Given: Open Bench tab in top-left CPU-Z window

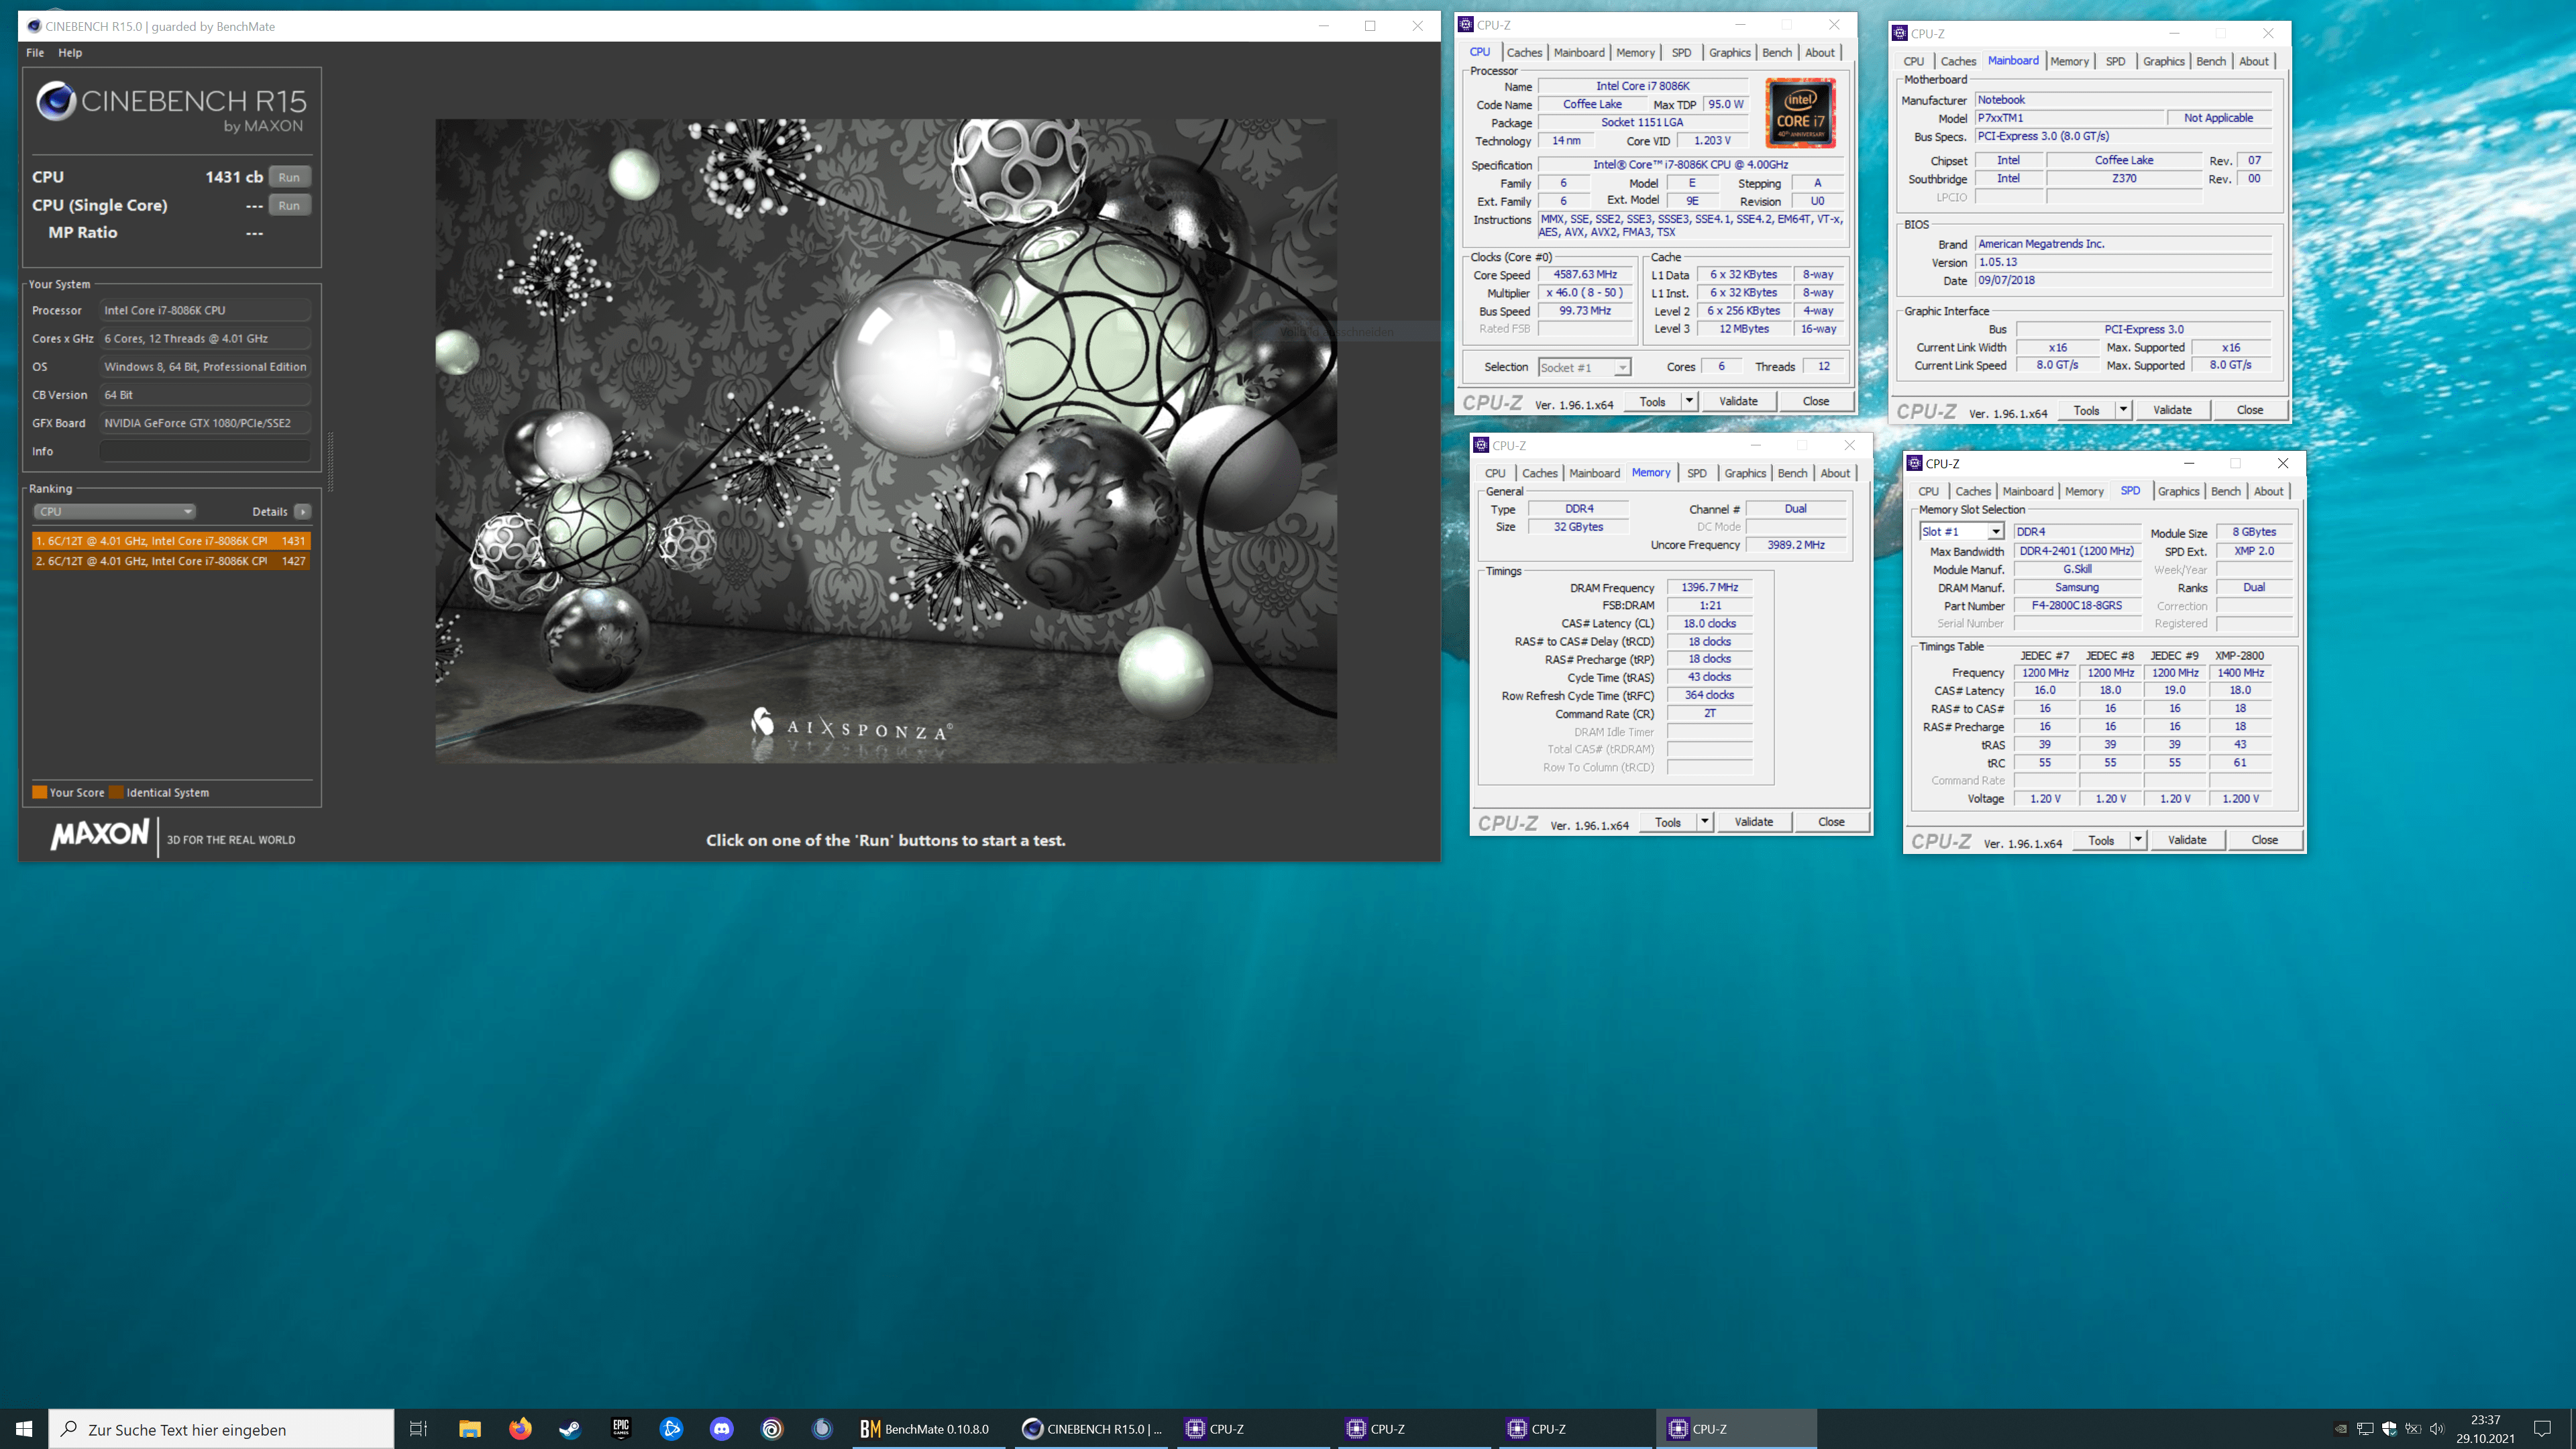Looking at the screenshot, I should pyautogui.click(x=1777, y=52).
